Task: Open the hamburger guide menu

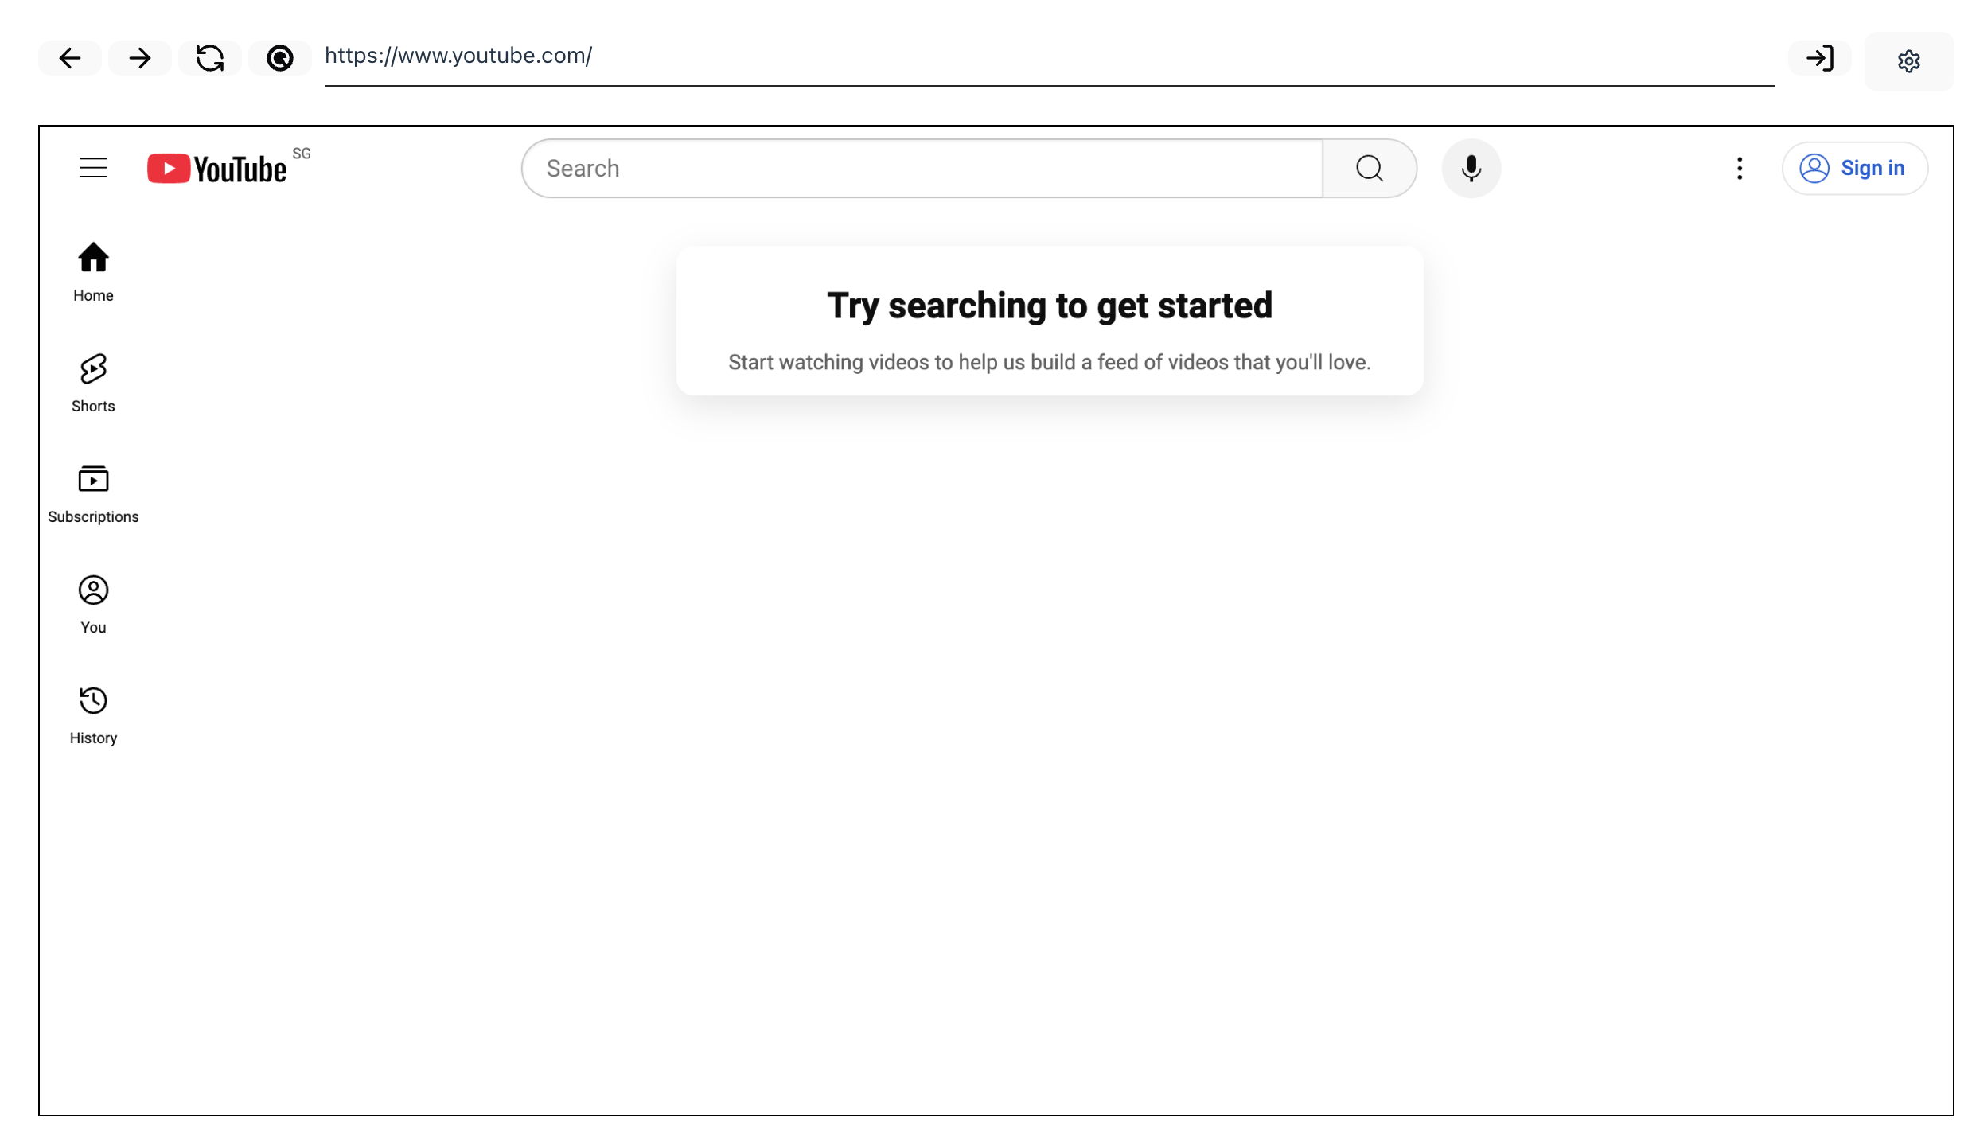Action: coord(93,168)
